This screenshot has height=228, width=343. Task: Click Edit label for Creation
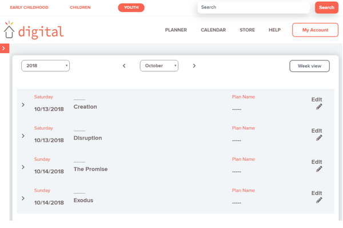click(317, 100)
